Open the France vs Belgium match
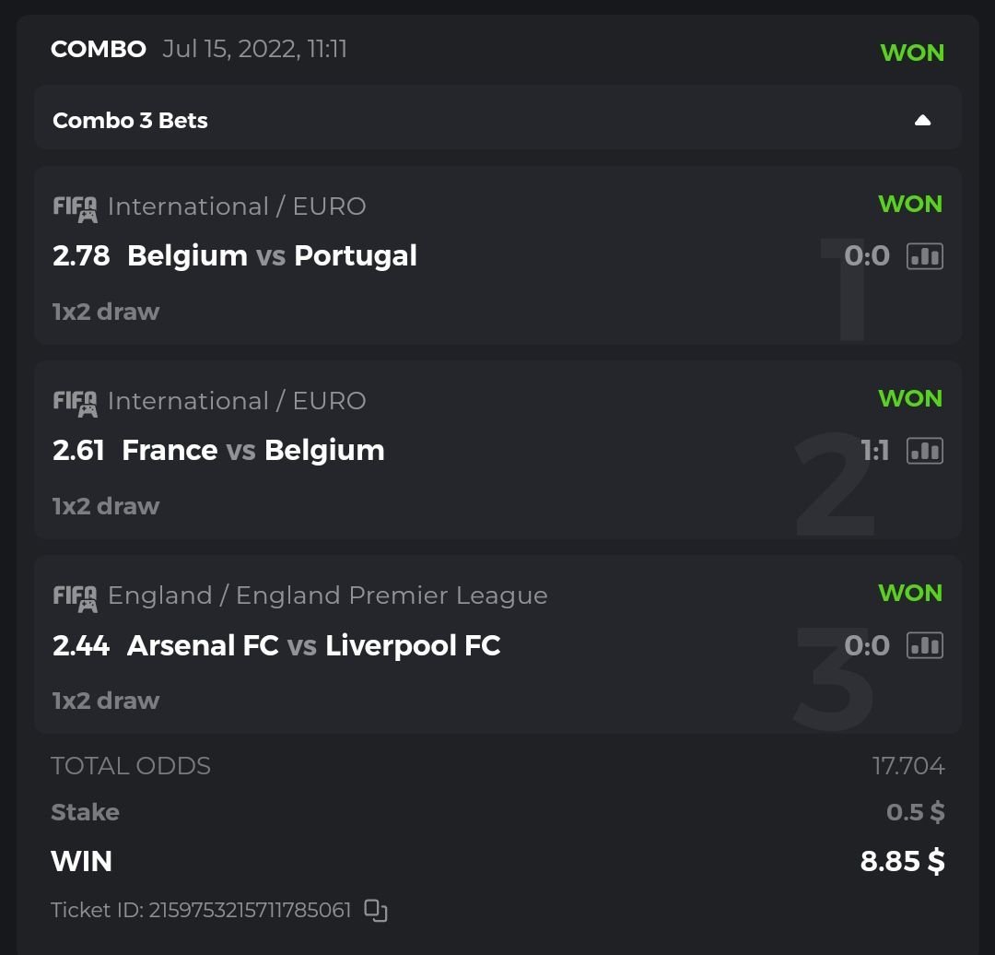995x955 pixels. click(252, 450)
